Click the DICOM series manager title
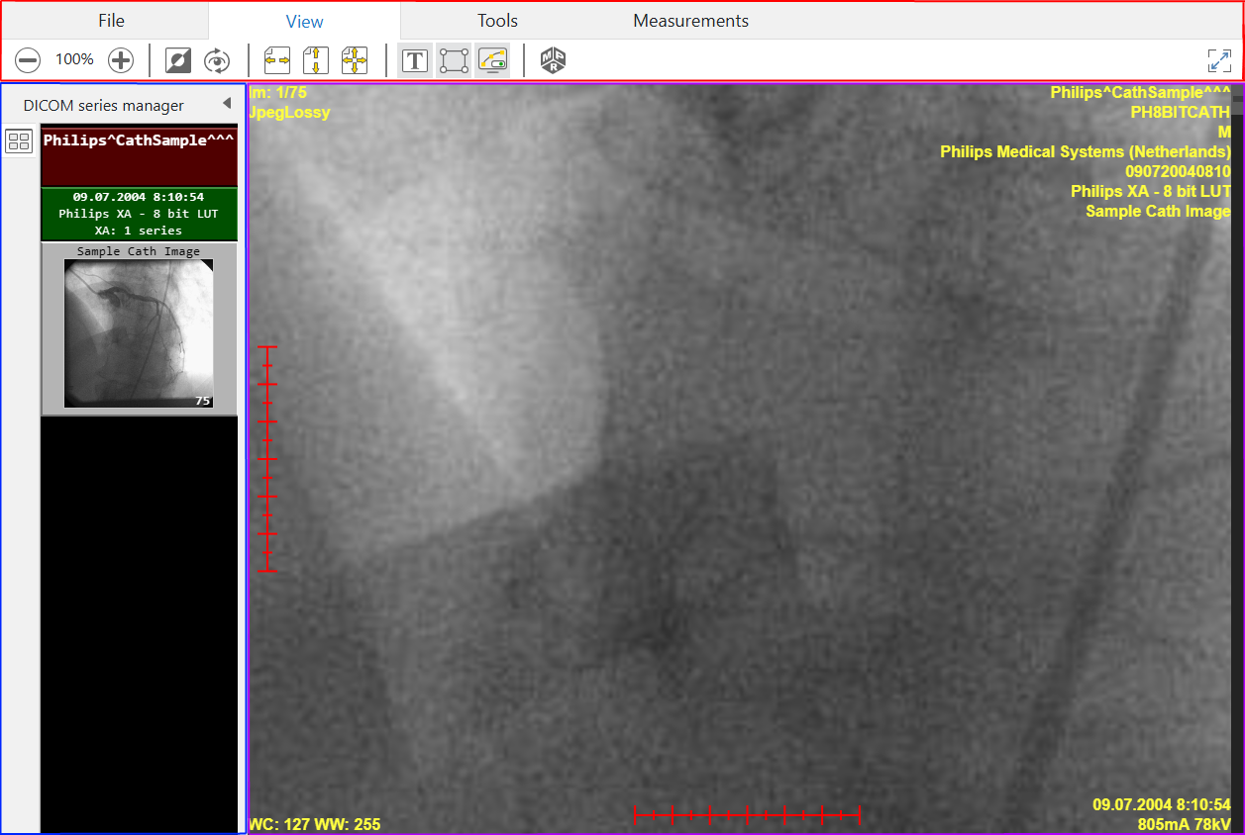 (x=104, y=106)
